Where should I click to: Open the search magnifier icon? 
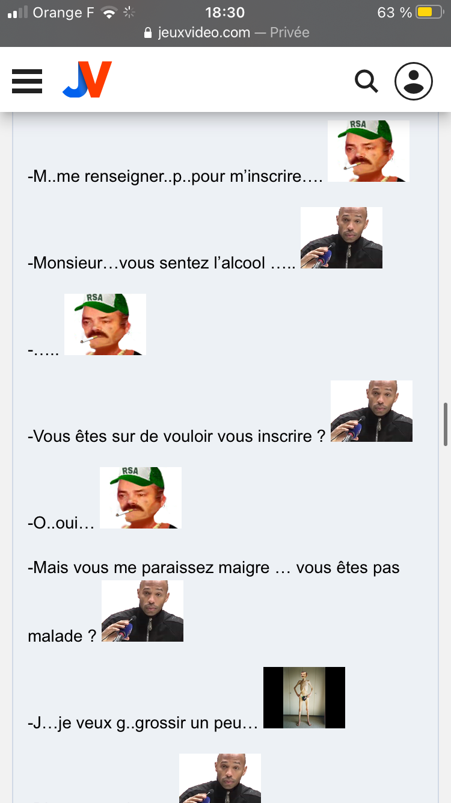coord(366,81)
